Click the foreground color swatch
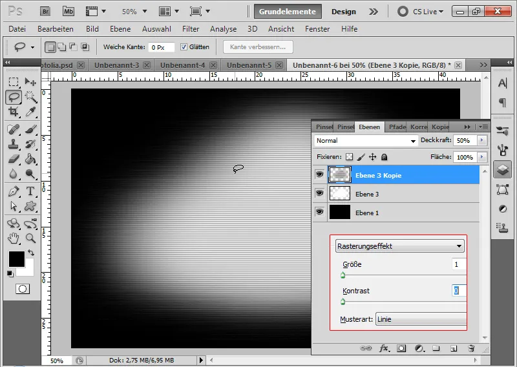This screenshot has width=517, height=367. 17,259
